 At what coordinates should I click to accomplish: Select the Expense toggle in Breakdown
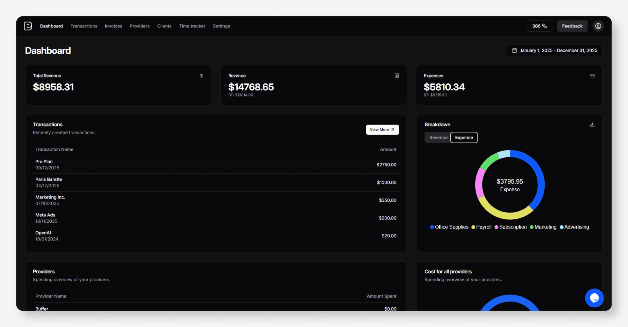coord(464,137)
